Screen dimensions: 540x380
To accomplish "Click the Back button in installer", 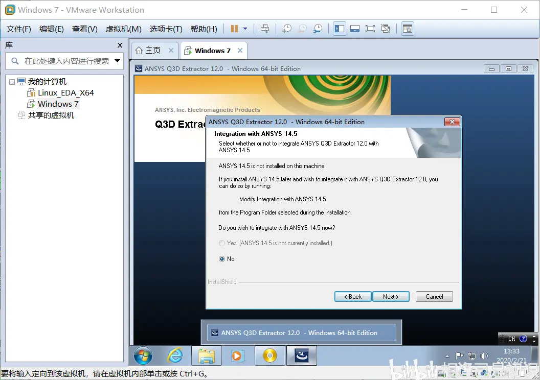I will coord(353,296).
